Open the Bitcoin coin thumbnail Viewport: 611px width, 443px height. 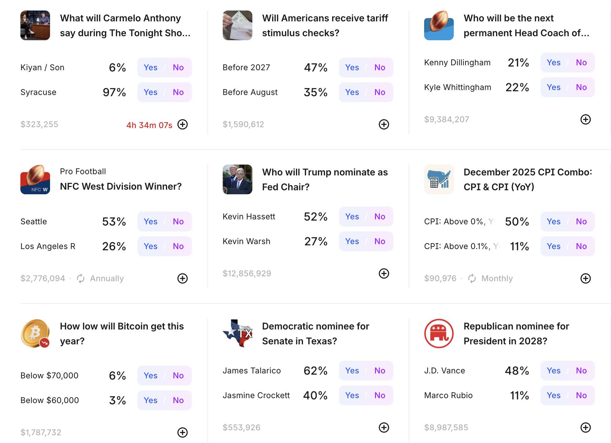pos(35,333)
